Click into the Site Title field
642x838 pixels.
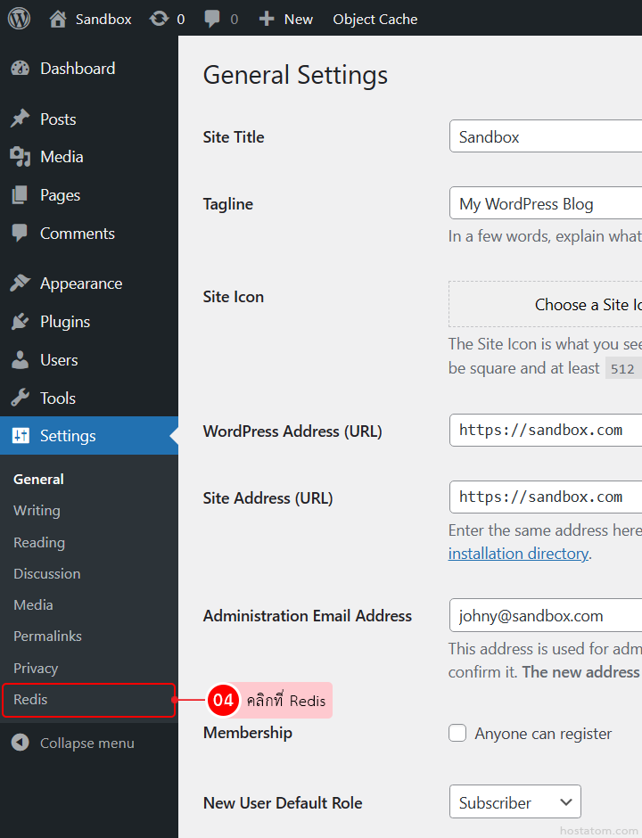[546, 137]
